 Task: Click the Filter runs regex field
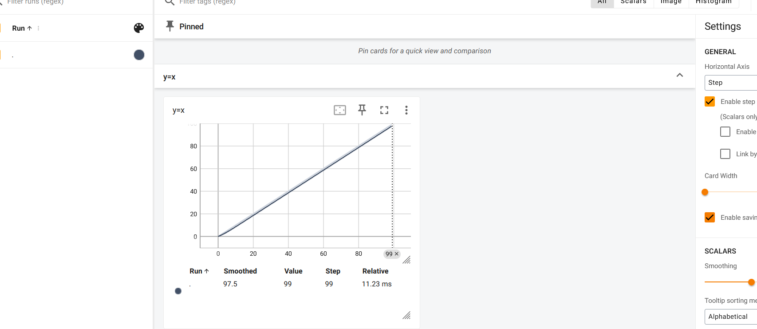35,2
